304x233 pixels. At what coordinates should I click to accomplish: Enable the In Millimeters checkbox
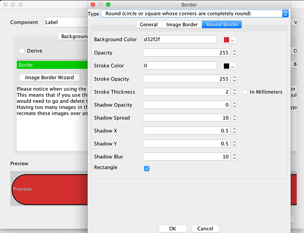[245, 92]
